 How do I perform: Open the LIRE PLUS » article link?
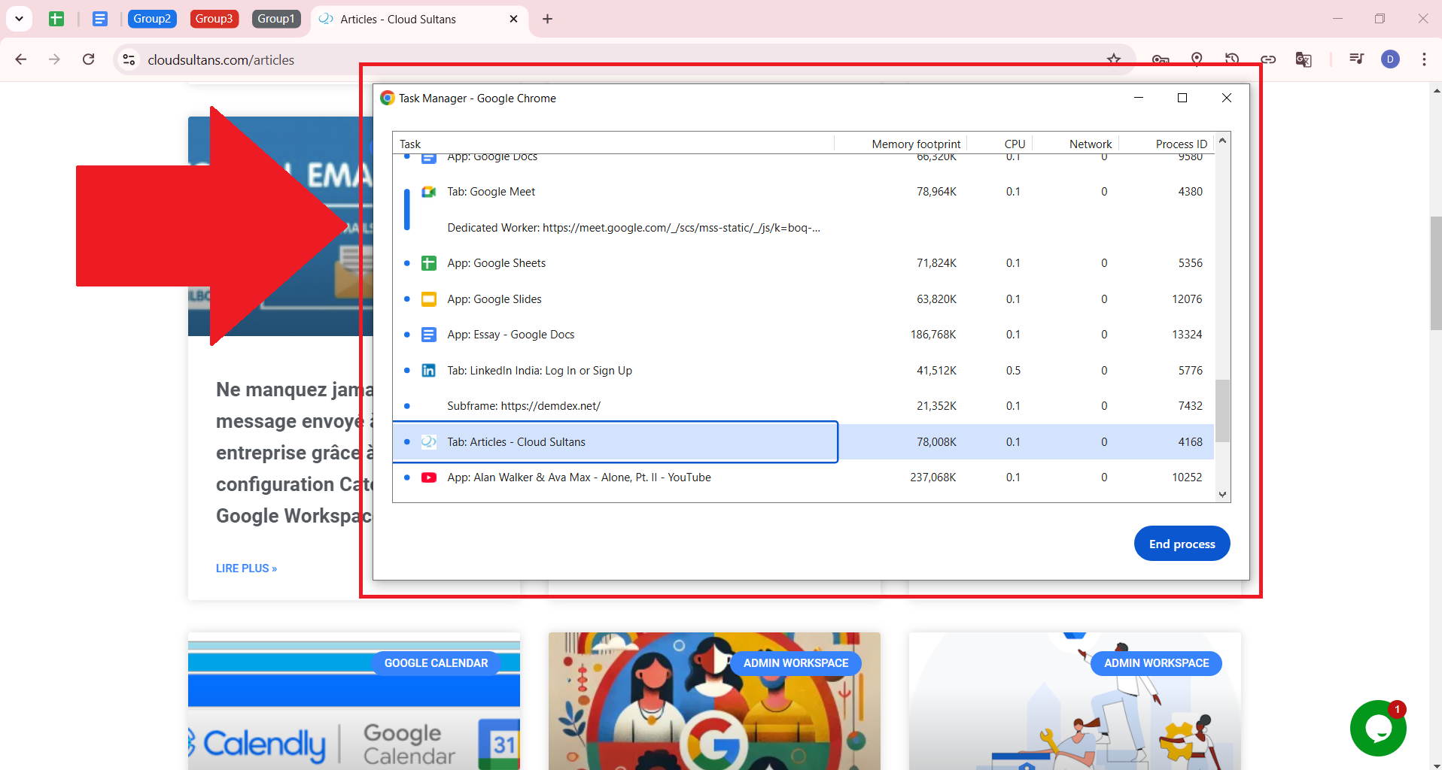tap(246, 568)
